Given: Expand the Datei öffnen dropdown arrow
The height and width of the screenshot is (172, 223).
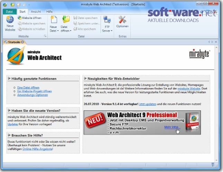Looking at the screenshot, I should coord(71,31).
